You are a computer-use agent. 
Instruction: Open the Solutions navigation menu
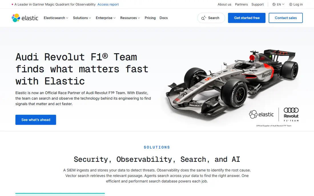(x=82, y=18)
